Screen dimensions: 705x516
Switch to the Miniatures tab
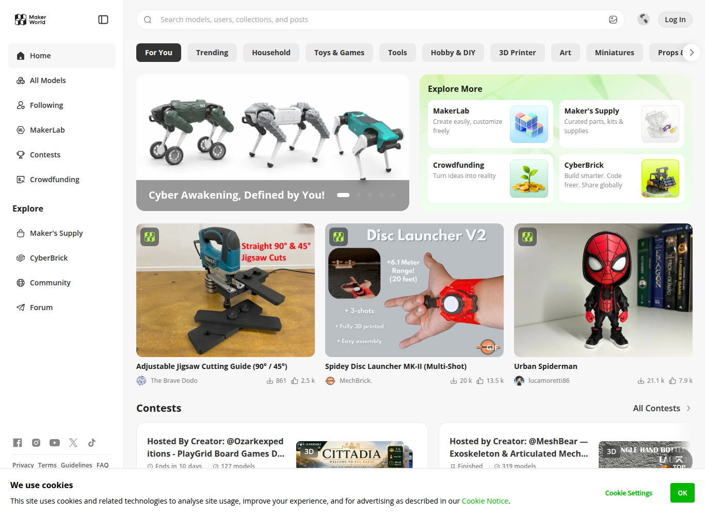click(x=614, y=53)
